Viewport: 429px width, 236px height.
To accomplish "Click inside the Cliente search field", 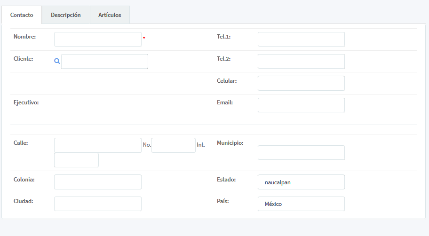I will coord(104,62).
